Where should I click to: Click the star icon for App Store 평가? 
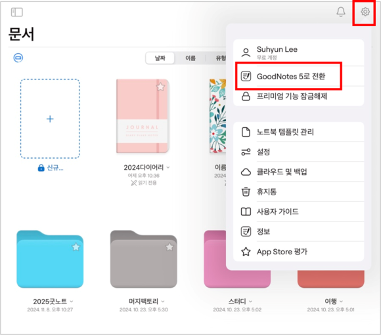(x=246, y=252)
